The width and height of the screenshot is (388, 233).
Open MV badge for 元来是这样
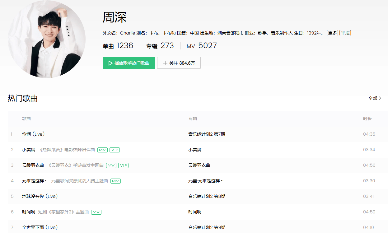pos(115,181)
